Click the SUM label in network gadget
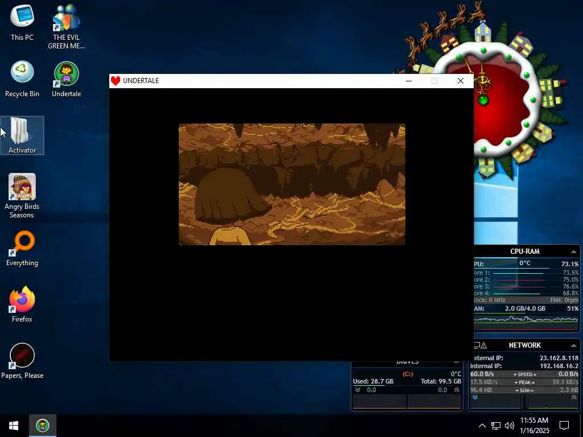Image resolution: width=583 pixels, height=437 pixels. click(524, 390)
